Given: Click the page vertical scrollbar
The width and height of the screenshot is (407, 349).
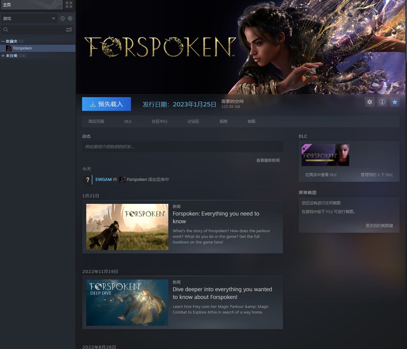Looking at the screenshot, I should pyautogui.click(x=406, y=31).
